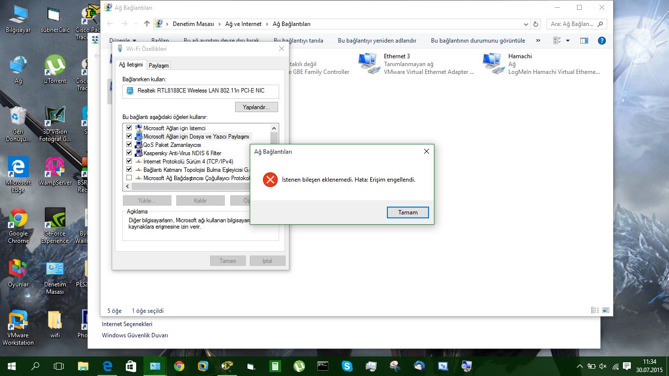
Task: Switch to the Paylaşım tab
Action: (159, 66)
